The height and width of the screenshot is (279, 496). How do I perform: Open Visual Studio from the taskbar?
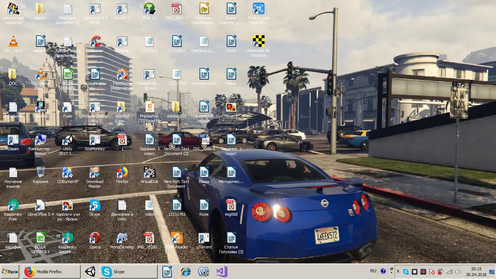coord(222,272)
